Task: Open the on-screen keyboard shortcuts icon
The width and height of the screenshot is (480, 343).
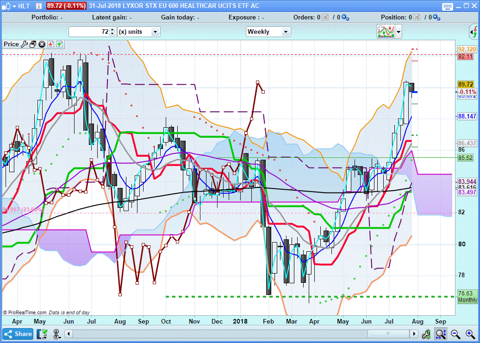Action: (447, 6)
